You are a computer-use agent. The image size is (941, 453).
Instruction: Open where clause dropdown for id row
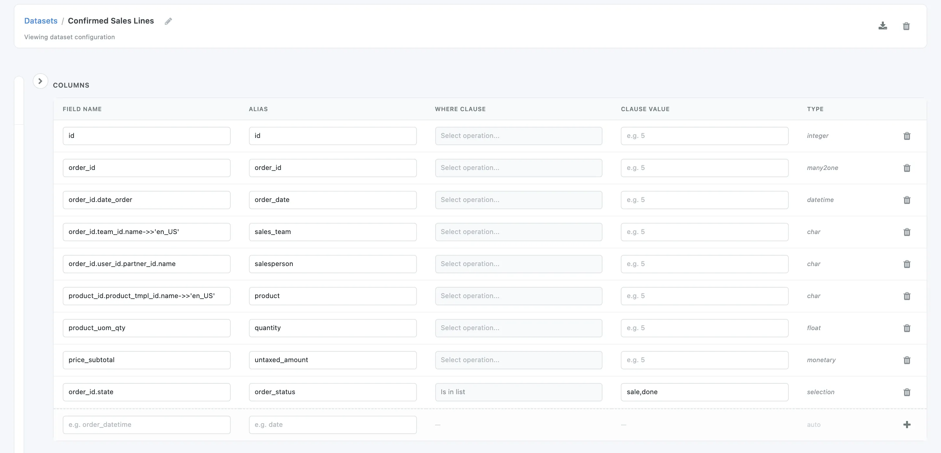(x=518, y=136)
